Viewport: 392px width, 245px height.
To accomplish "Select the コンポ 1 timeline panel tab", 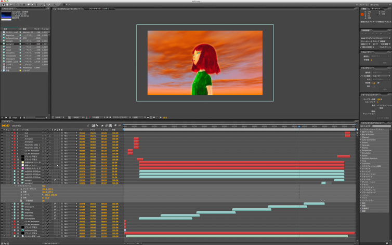I will (x=7, y=122).
